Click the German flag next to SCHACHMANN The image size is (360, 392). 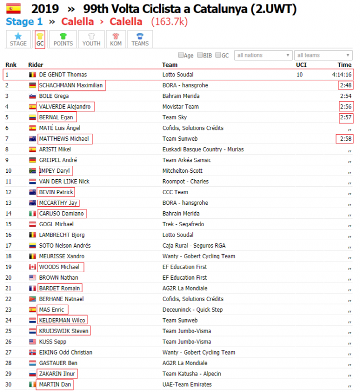pyautogui.click(x=32, y=85)
